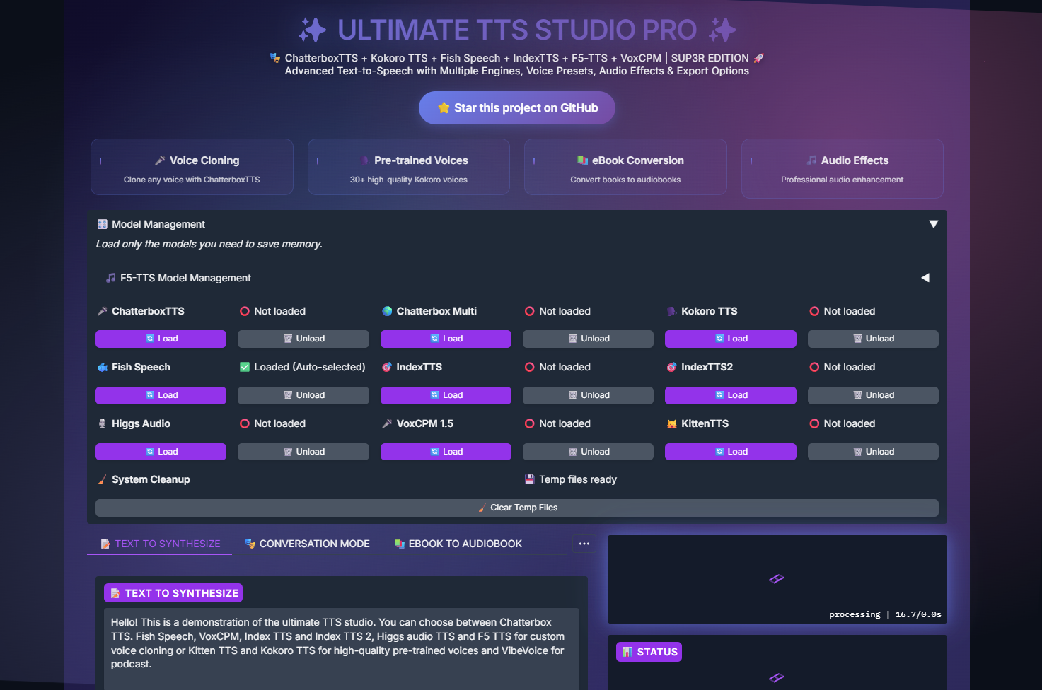The width and height of the screenshot is (1042, 690).
Task: Click the sparkle icon left of the title
Action: pos(312,30)
